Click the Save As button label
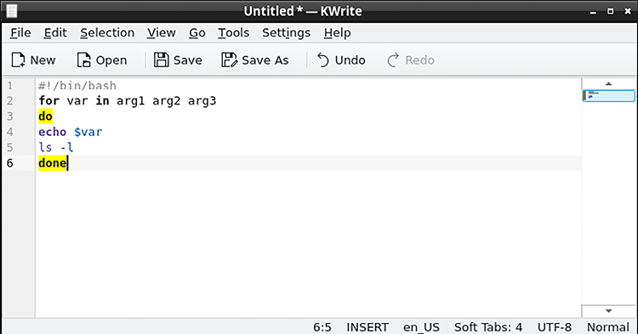638x334 pixels. (x=265, y=60)
